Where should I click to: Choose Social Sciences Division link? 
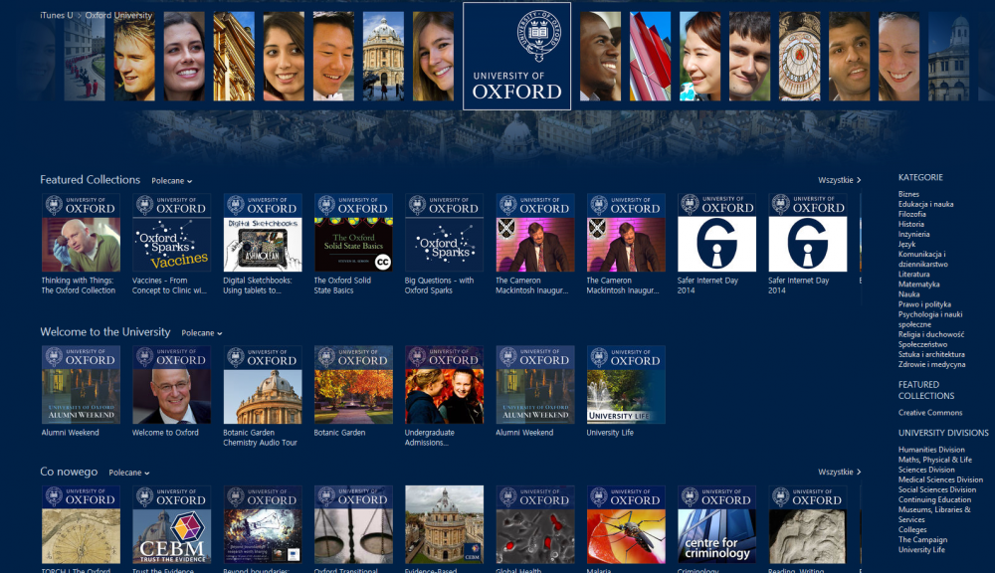(937, 489)
